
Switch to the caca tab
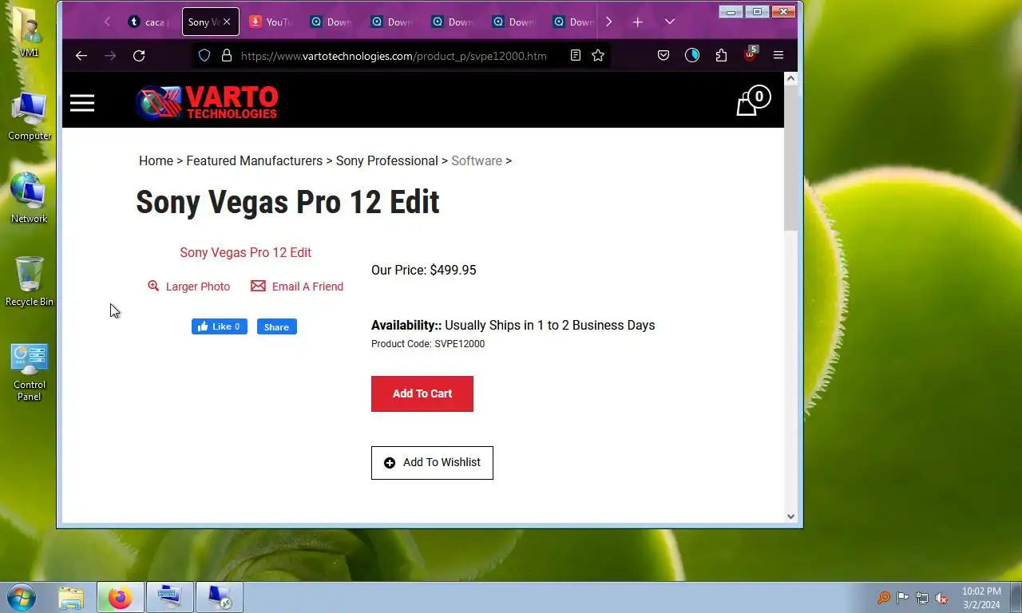click(x=148, y=22)
